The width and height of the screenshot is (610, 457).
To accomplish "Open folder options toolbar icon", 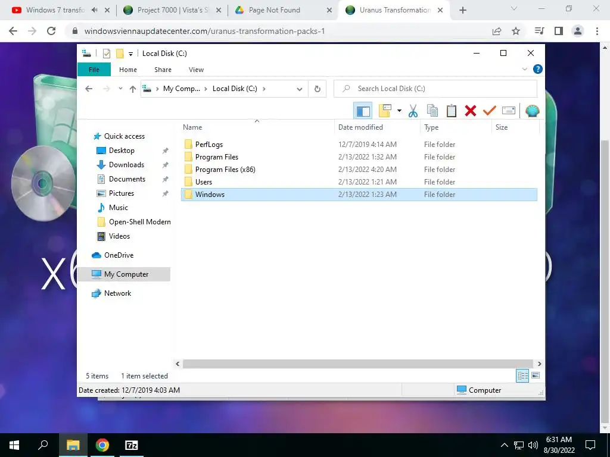I will pos(385,111).
